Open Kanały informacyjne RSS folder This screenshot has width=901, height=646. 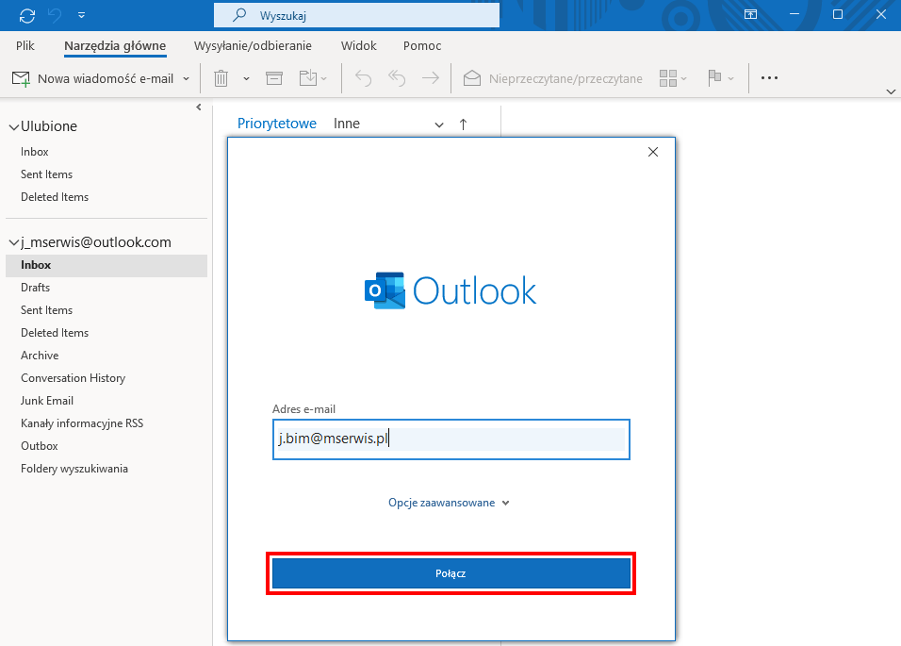click(82, 423)
